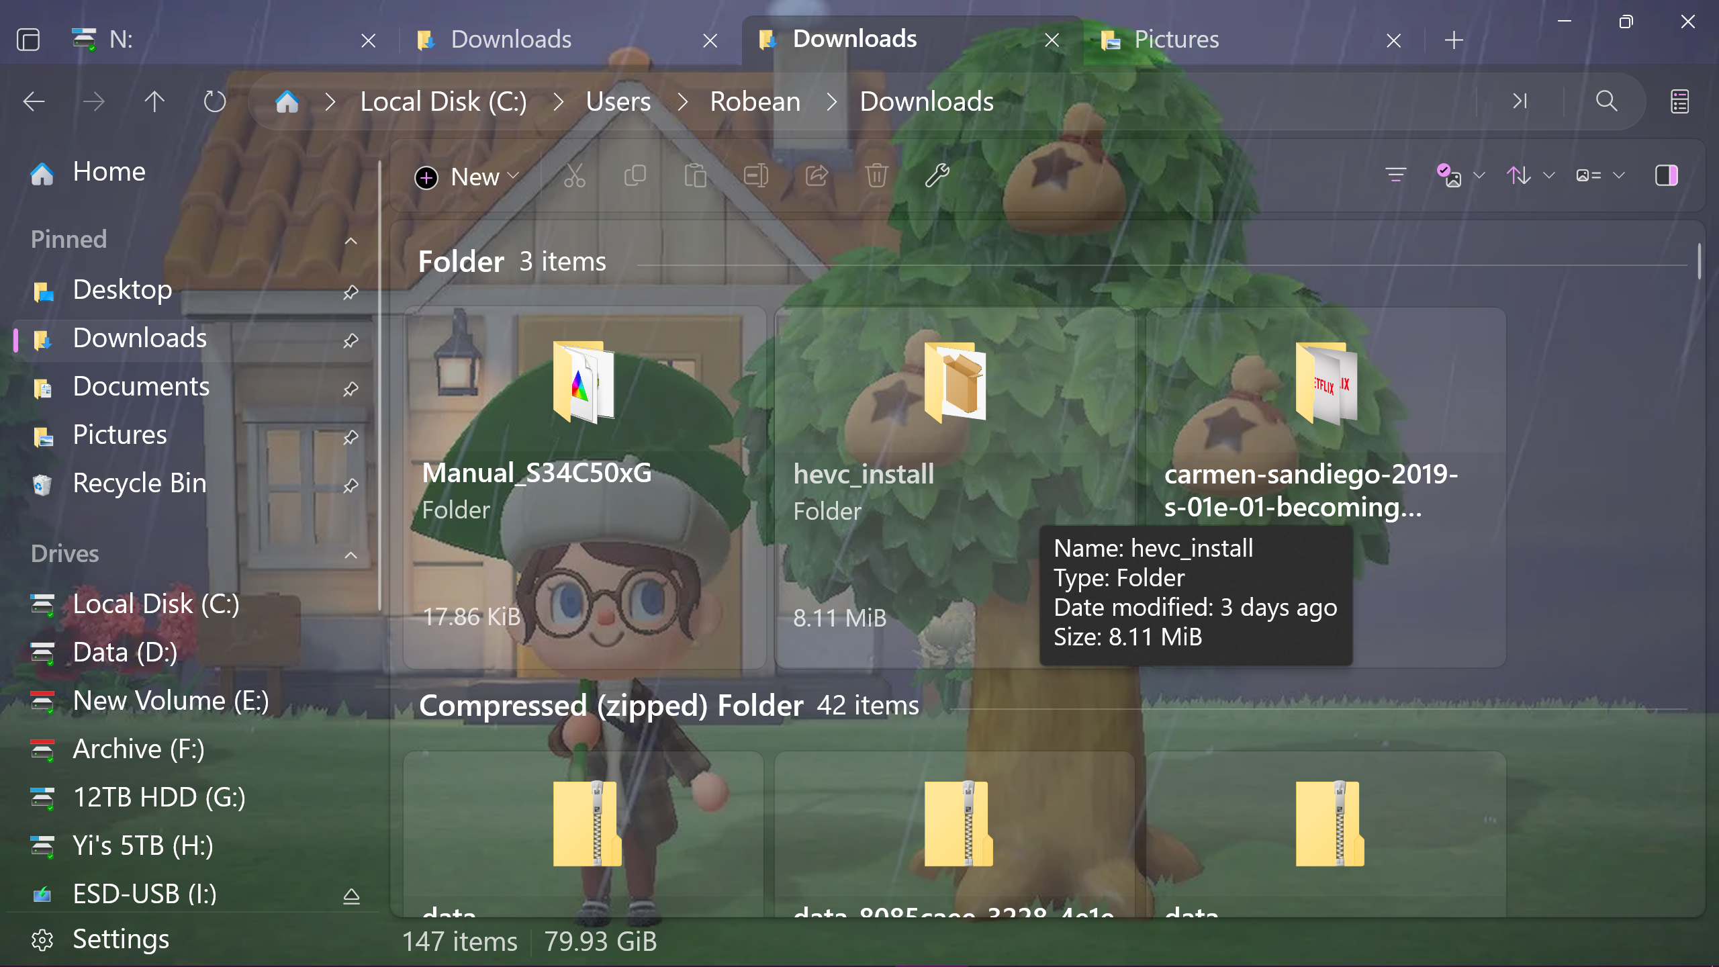Open the Yi's 5TB (H:) drive
Screen dimensions: 1719x967
[x=191, y=846]
